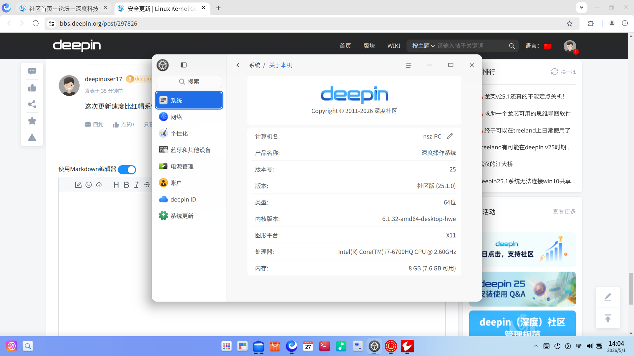Open a new browser tab
634x356 pixels.
point(218,8)
